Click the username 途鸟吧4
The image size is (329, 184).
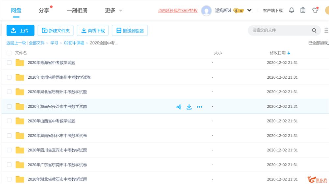click(223, 10)
